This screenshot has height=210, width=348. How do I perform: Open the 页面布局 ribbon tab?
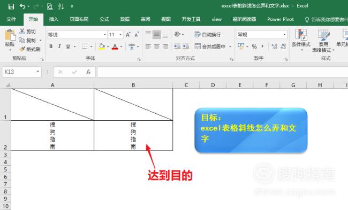click(79, 19)
